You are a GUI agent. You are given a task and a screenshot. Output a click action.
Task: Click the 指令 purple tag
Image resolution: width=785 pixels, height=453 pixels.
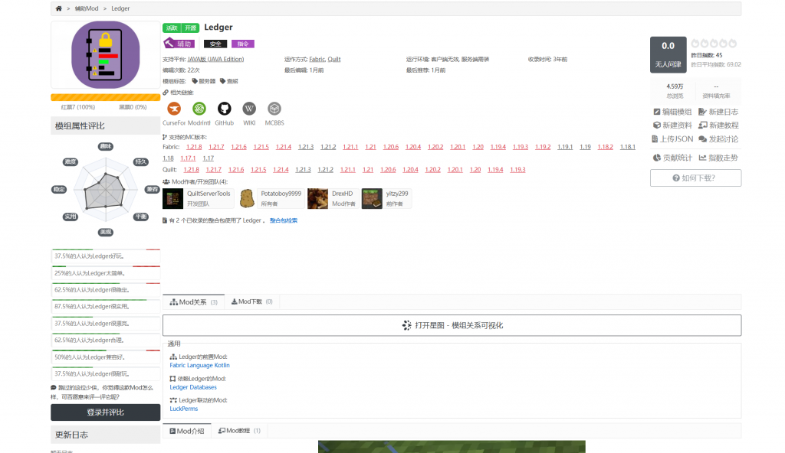pos(243,44)
